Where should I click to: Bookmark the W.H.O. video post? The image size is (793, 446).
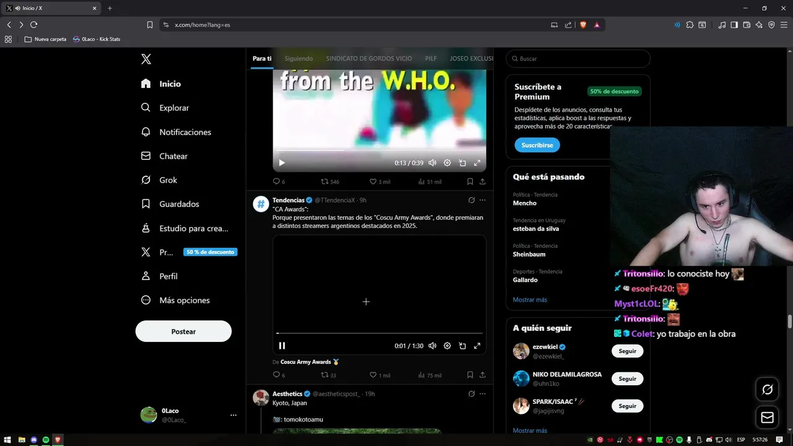[470, 181]
